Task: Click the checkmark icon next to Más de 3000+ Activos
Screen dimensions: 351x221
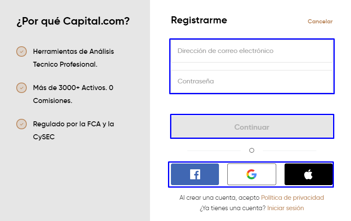Action: click(x=21, y=88)
